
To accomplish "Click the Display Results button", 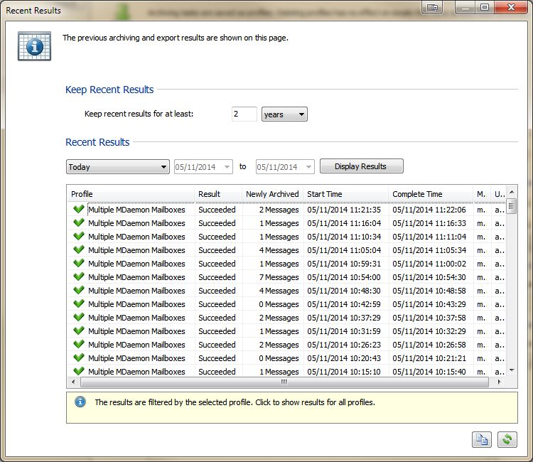I will click(x=361, y=166).
